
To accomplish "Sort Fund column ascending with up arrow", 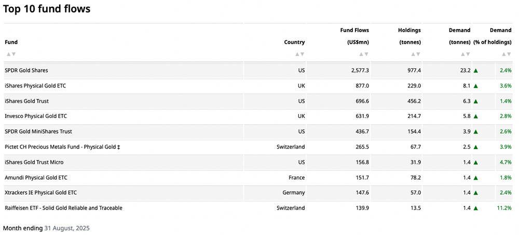I will 8,54.
